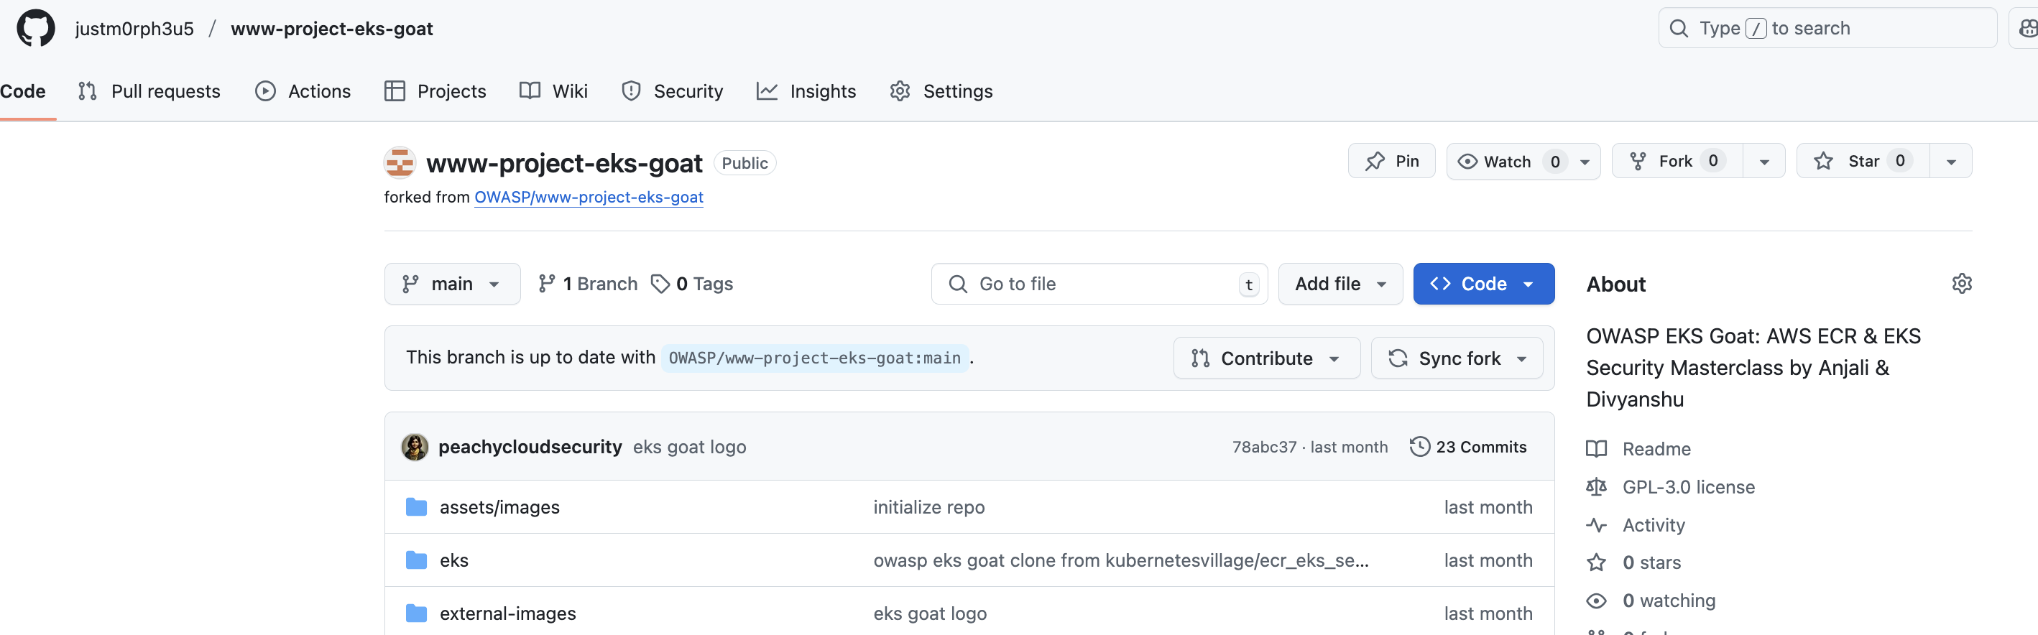
Task: Expand the main branch dropdown
Action: 452,284
